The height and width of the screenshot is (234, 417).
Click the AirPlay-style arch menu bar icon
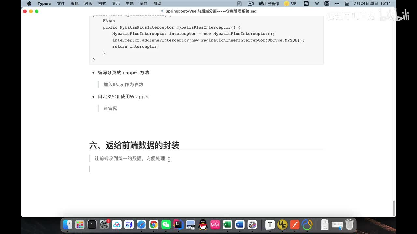click(x=239, y=4)
